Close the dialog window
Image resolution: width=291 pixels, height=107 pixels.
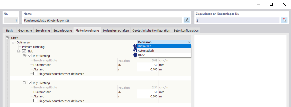284,4
